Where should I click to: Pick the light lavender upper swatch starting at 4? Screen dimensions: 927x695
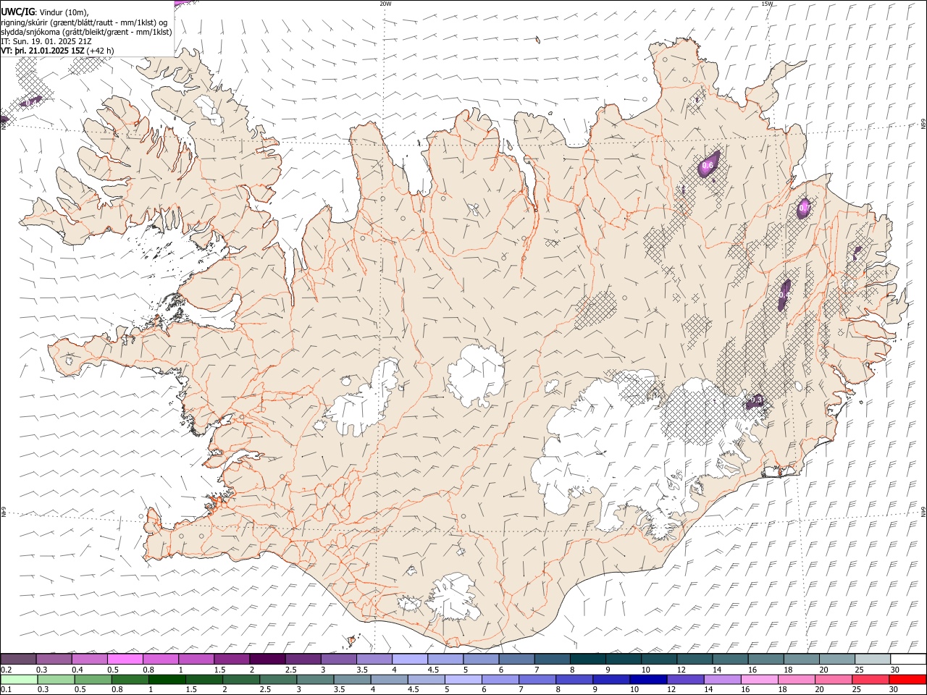(x=410, y=659)
